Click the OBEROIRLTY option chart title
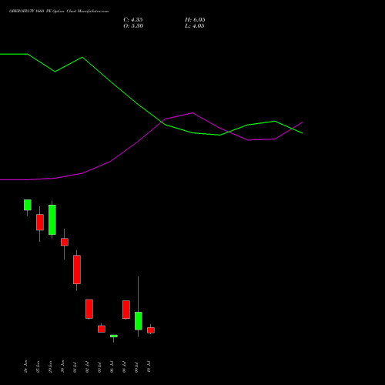 pos(59,12)
